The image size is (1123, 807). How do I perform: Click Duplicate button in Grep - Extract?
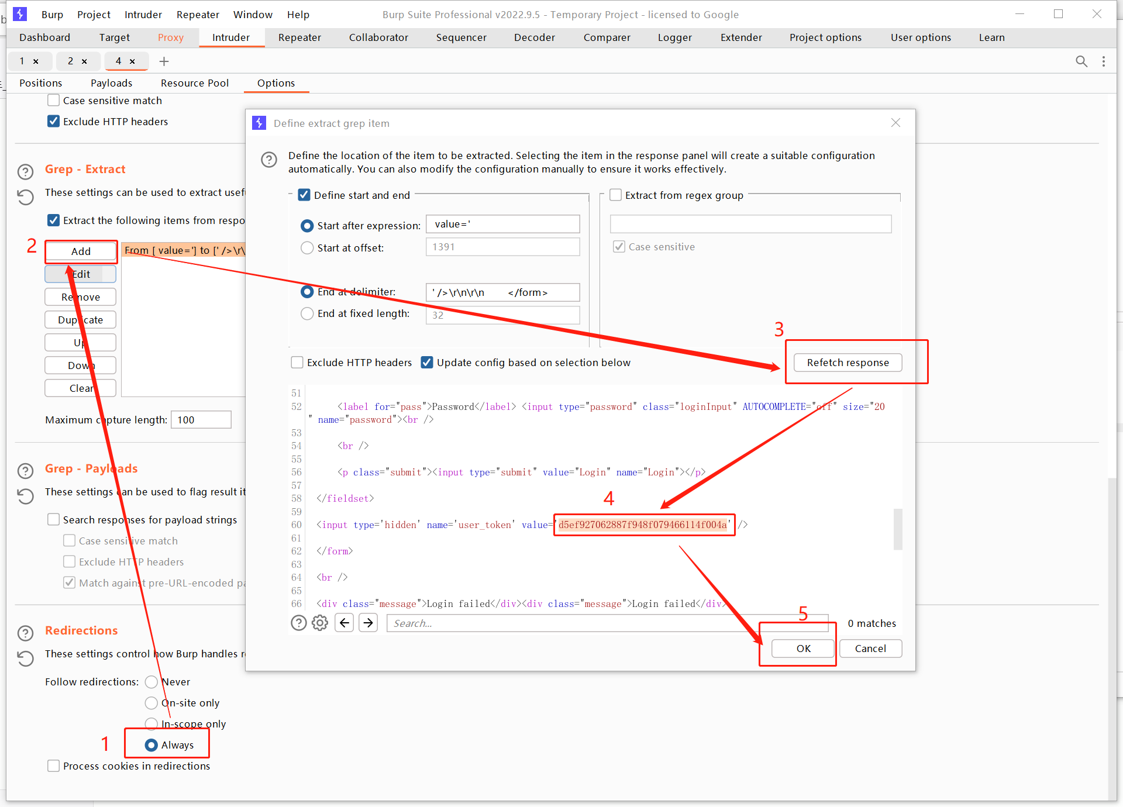click(x=81, y=320)
